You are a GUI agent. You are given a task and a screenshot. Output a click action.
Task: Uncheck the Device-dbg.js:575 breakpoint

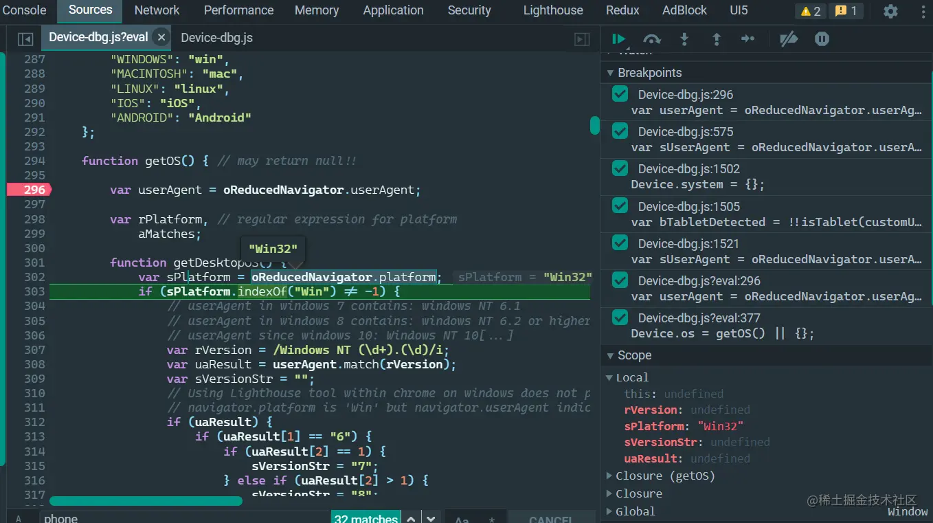point(620,131)
